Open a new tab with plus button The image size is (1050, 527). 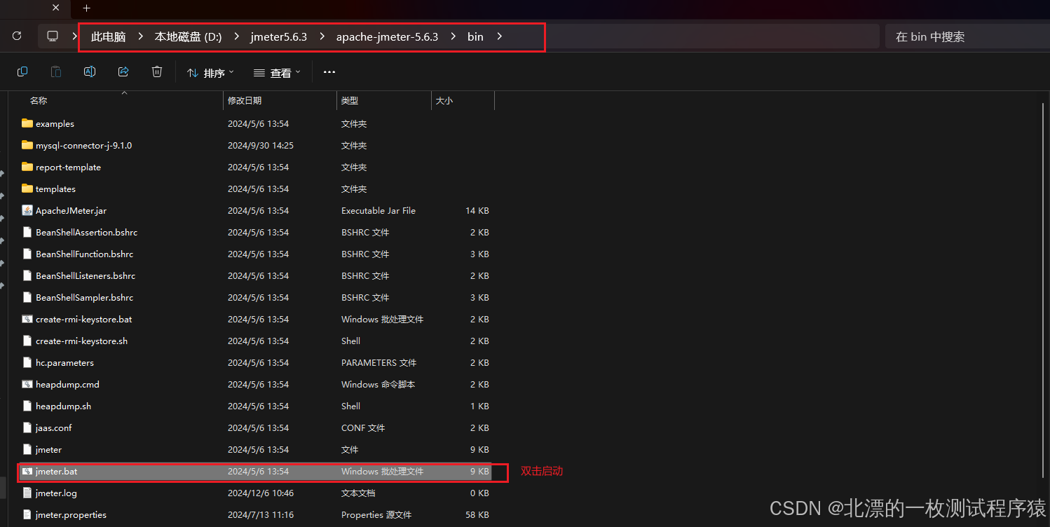[87, 8]
